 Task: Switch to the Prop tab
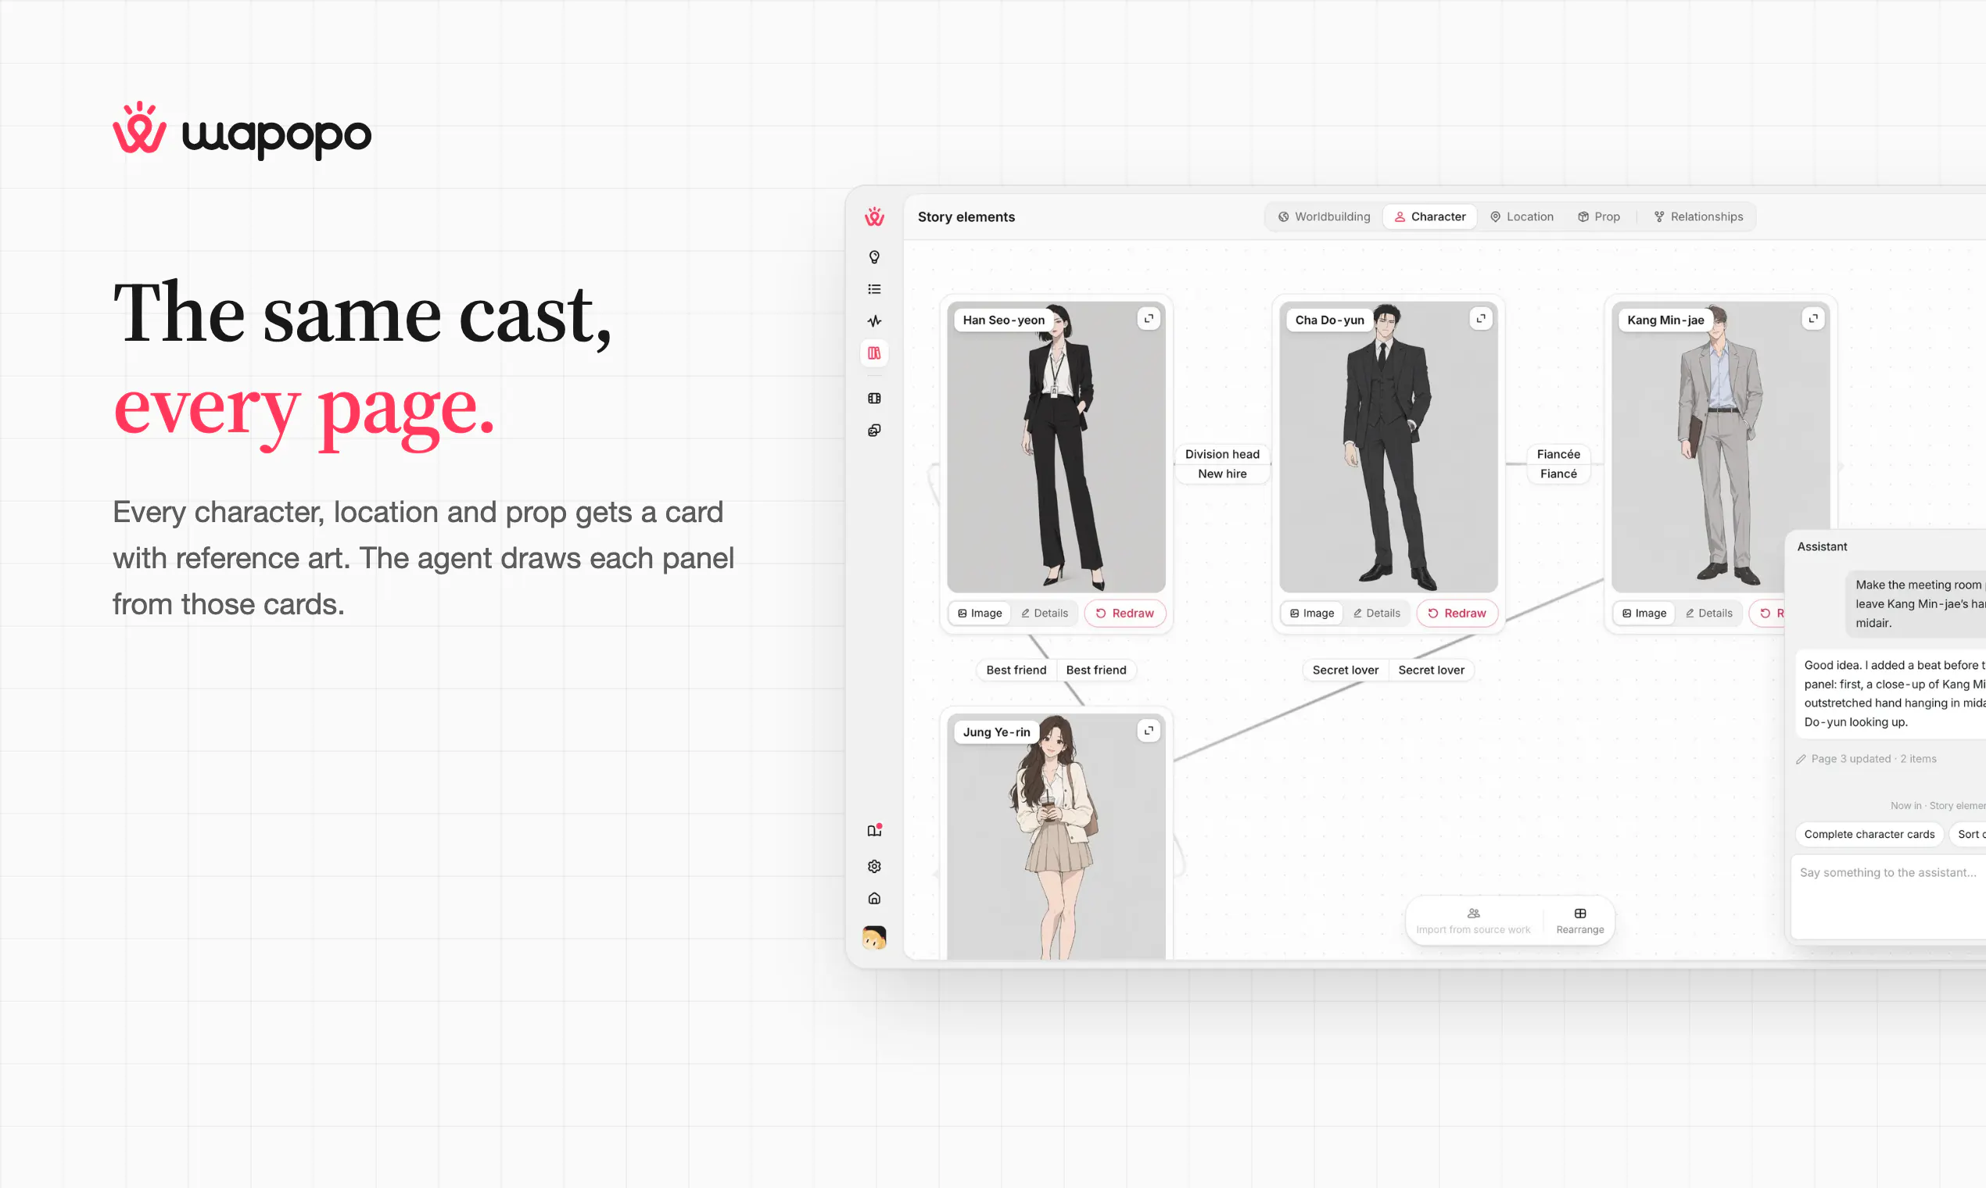(x=1598, y=216)
